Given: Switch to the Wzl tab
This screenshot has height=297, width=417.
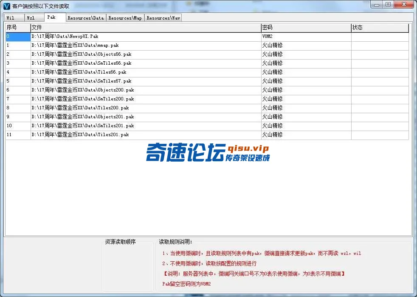Looking at the screenshot, I should point(34,18).
